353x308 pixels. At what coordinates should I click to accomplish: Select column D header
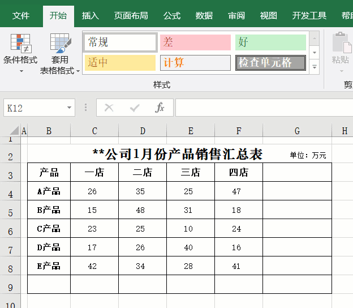(x=143, y=131)
